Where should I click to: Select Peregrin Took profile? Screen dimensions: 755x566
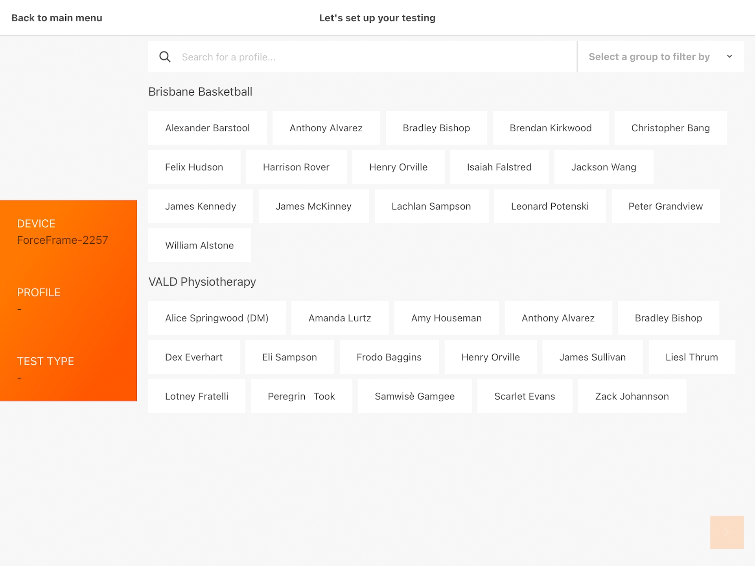pyautogui.click(x=301, y=396)
